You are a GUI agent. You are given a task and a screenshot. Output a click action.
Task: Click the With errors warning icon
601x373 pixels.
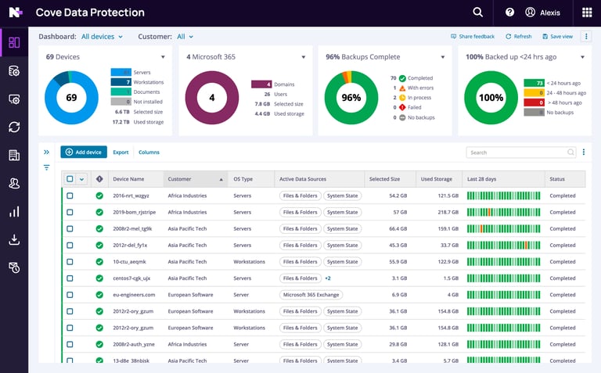tap(402, 88)
